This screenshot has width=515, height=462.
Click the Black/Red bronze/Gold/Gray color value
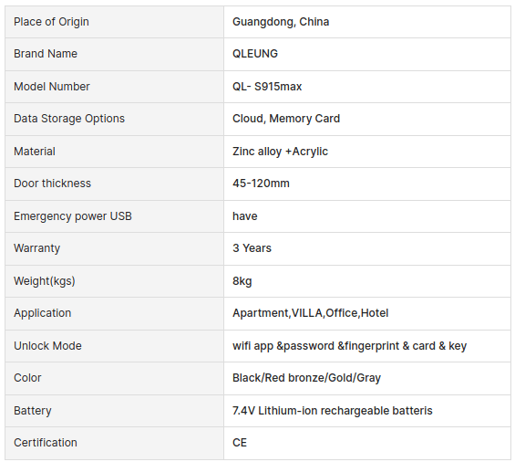tap(306, 378)
